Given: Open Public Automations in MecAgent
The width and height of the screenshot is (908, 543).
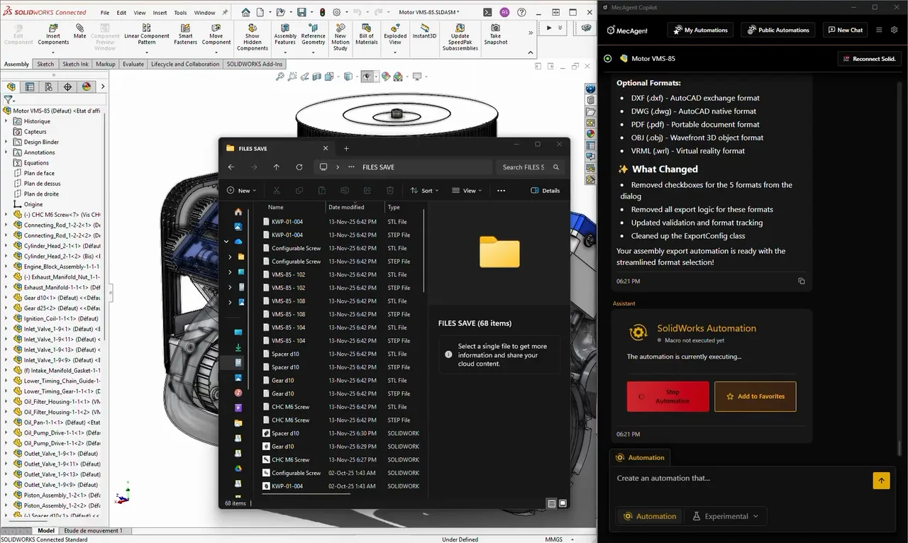Looking at the screenshot, I should coord(778,30).
